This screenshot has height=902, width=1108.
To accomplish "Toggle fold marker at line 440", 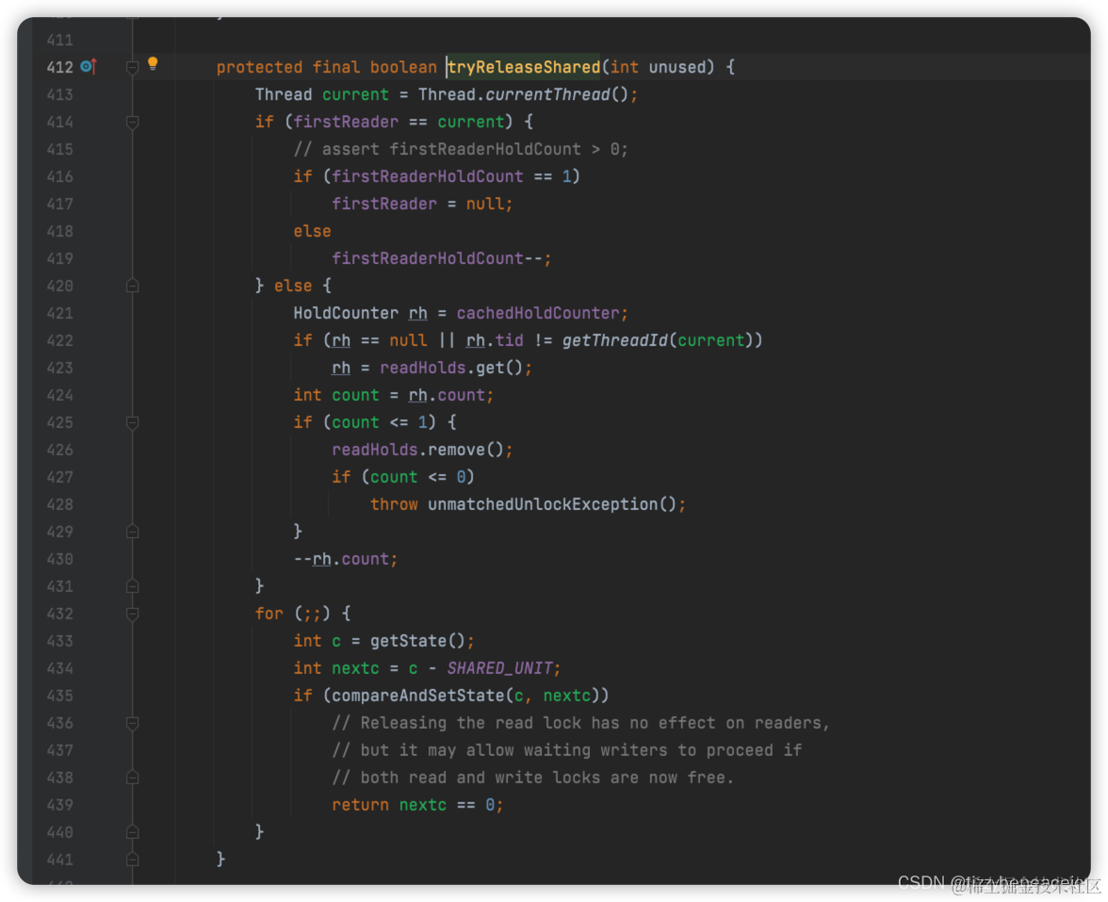I will coord(132,832).
